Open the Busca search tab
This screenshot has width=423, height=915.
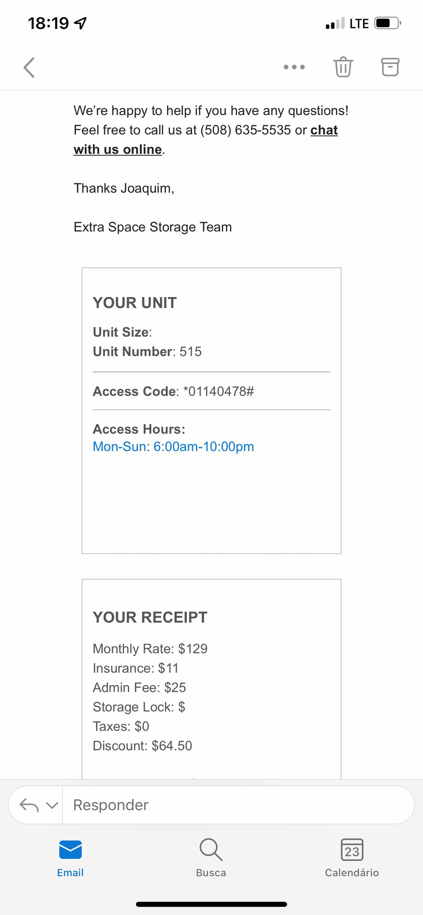[211, 858]
